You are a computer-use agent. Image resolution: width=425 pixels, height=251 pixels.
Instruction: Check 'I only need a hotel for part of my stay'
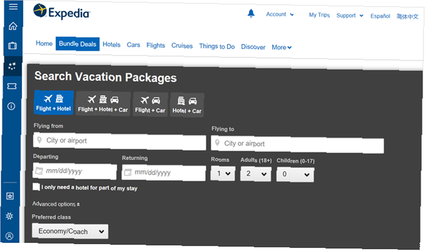36,187
